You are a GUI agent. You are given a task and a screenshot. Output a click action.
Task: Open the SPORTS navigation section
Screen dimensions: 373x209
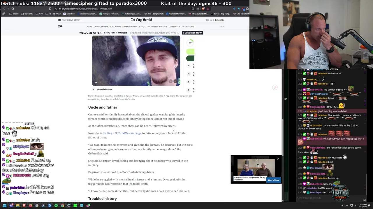tap(104, 27)
